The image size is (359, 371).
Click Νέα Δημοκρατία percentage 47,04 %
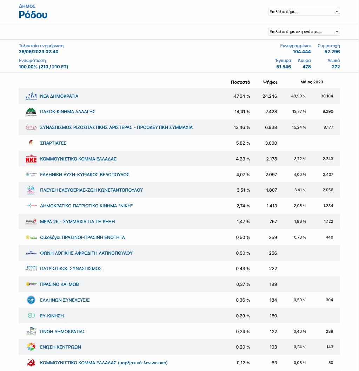[242, 96]
